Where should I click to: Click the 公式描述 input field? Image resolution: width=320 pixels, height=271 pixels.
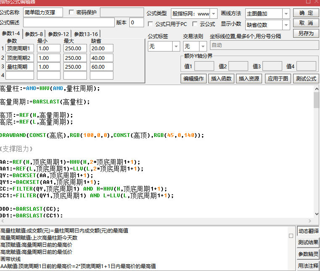(69, 22)
